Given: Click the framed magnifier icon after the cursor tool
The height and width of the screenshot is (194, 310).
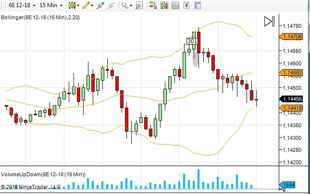Looking at the screenshot, I should coord(139,6).
